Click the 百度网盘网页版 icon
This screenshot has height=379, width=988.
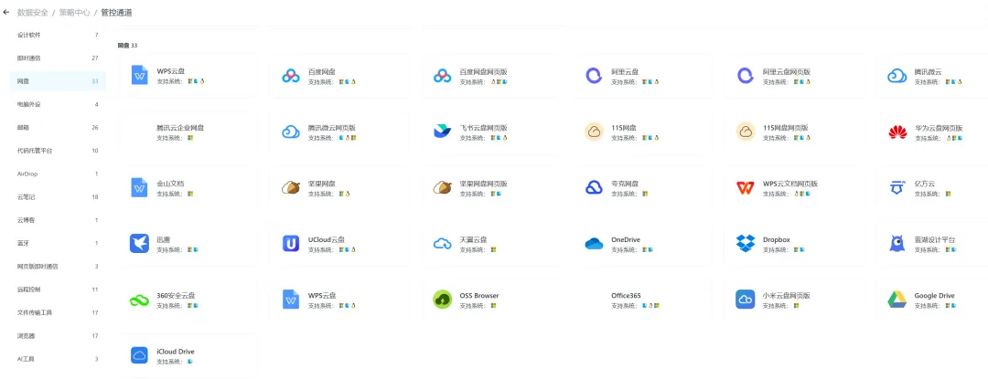pyautogui.click(x=443, y=76)
